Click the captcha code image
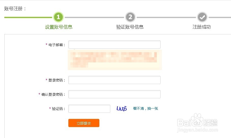 [x=122, y=109]
